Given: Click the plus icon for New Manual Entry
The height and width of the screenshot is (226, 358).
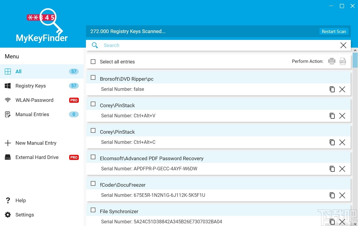Looking at the screenshot, I should [8, 143].
